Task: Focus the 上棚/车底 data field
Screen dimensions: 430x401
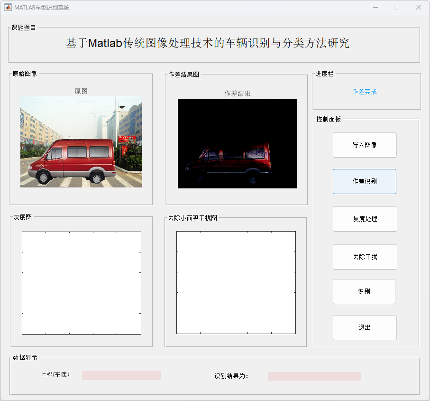Action: 121,375
